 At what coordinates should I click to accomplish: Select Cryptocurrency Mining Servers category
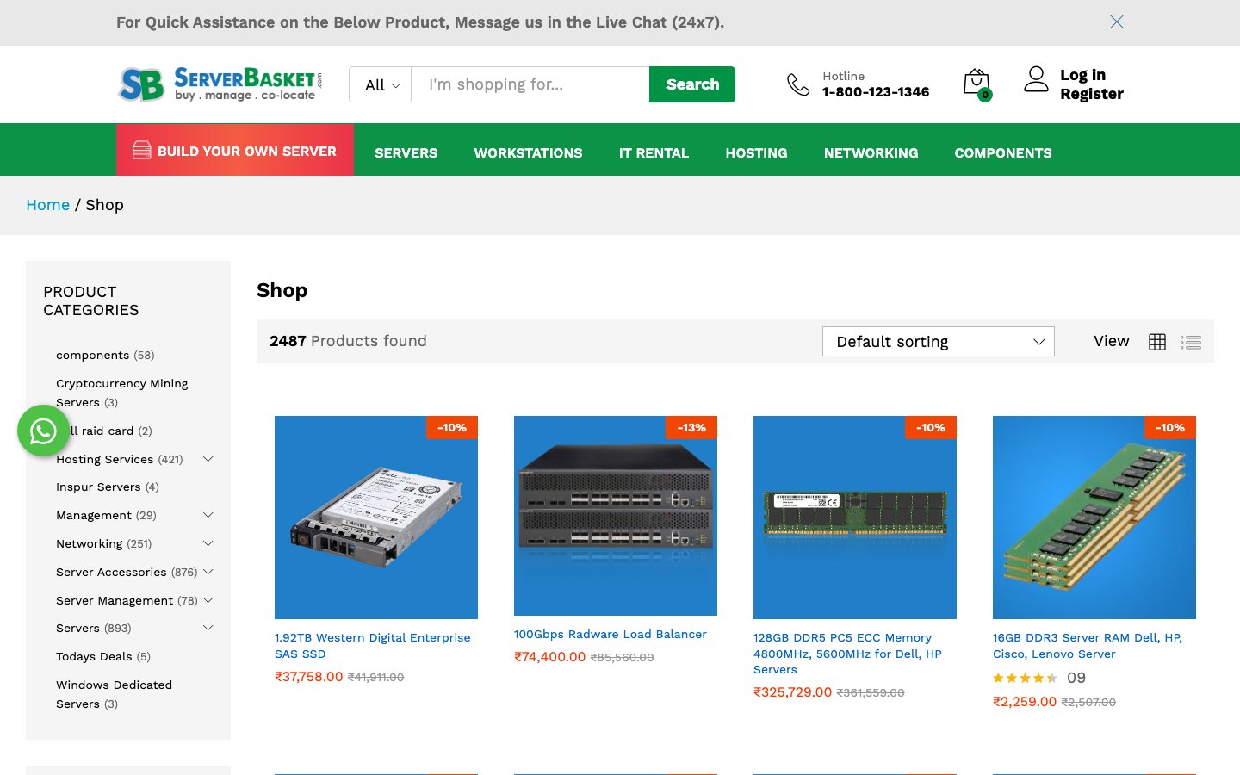pyautogui.click(x=121, y=393)
